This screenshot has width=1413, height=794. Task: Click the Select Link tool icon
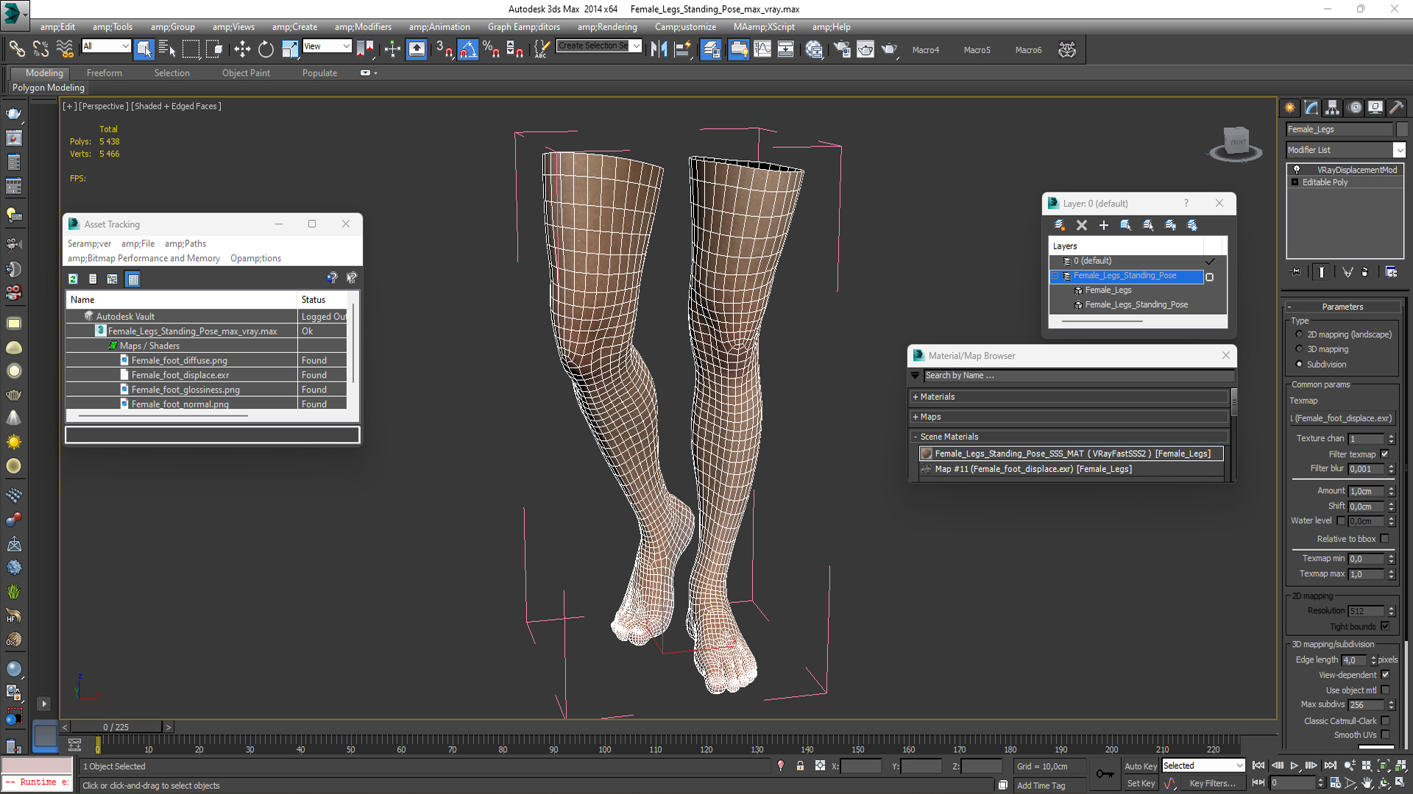(17, 49)
